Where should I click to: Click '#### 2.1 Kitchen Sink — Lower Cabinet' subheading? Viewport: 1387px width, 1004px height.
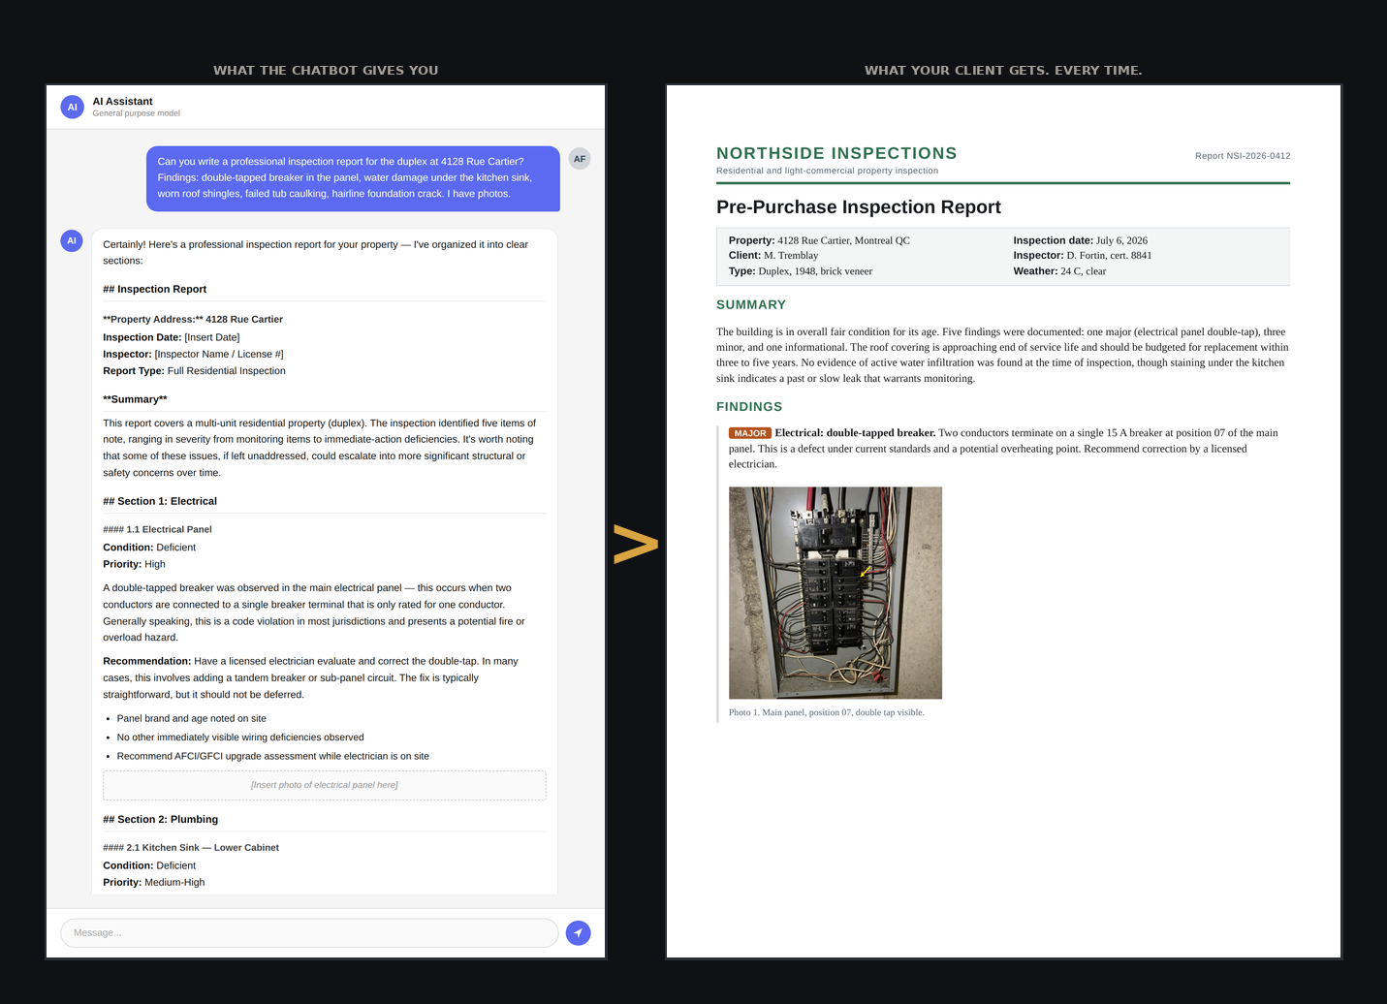[x=191, y=847]
